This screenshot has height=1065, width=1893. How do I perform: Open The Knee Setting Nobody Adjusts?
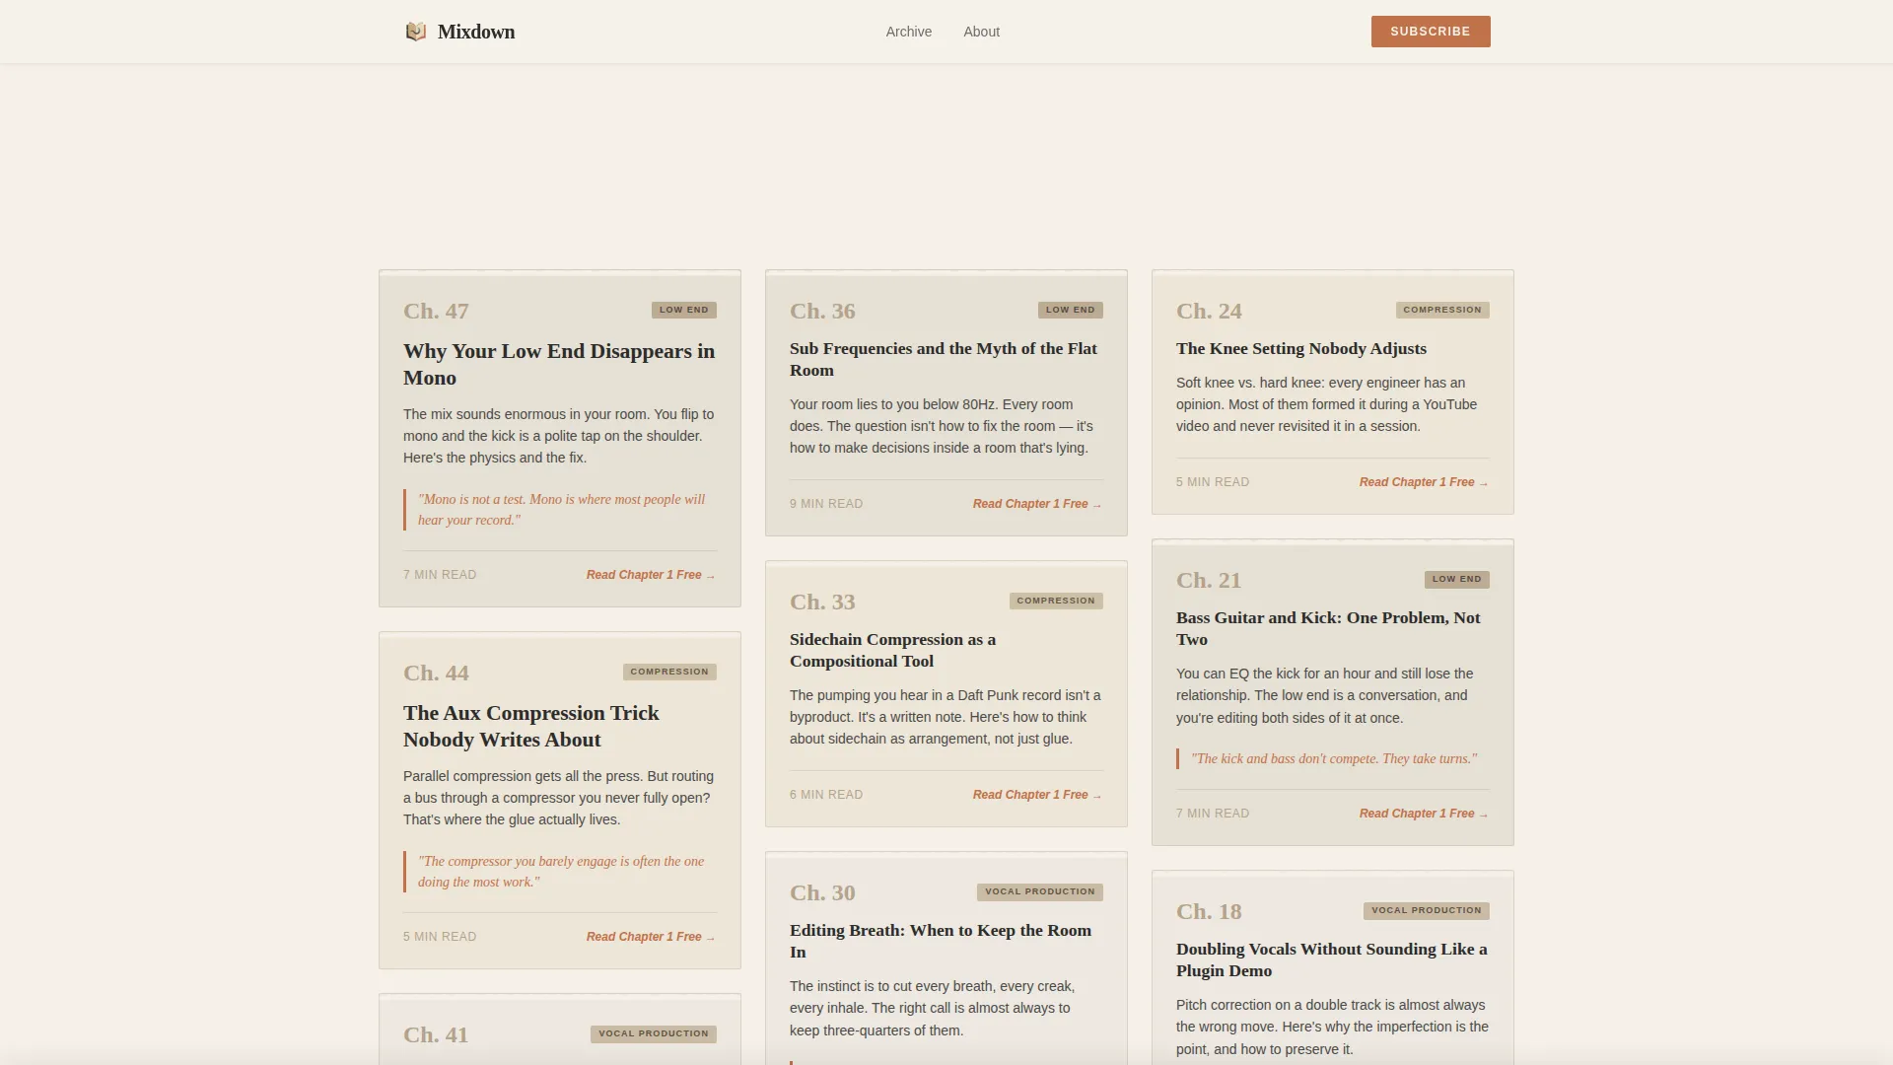coord(1301,348)
